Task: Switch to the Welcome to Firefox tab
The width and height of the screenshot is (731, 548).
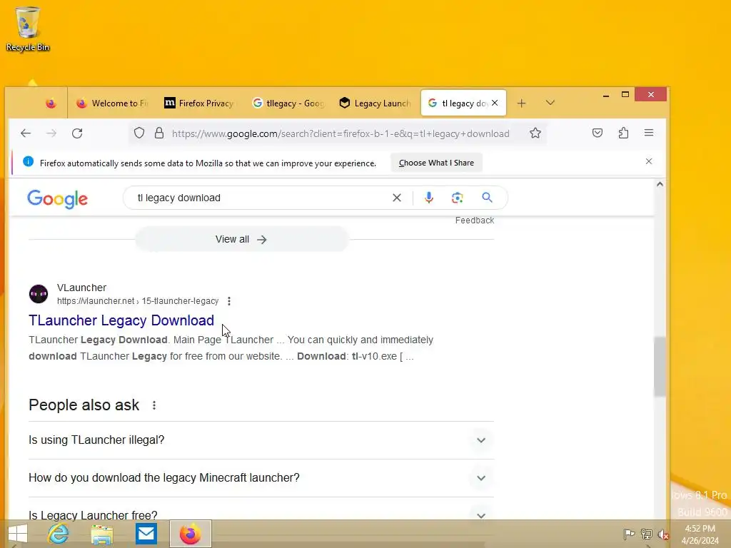Action: (x=112, y=103)
